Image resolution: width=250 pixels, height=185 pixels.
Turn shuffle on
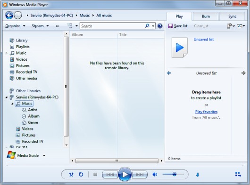71,175
